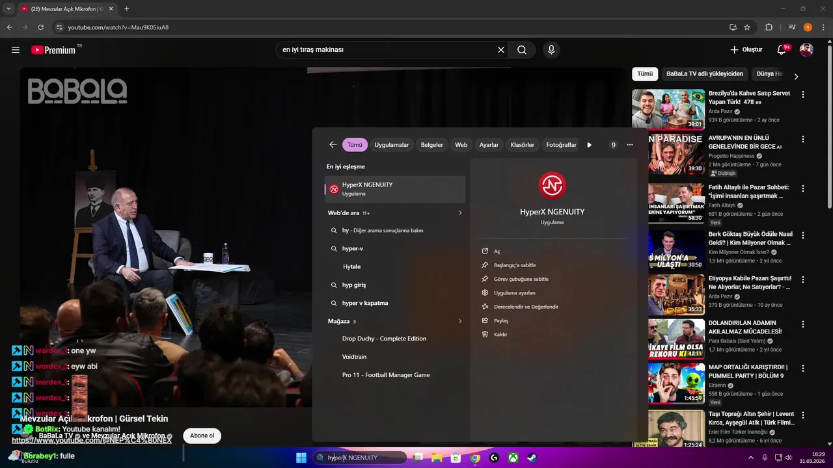
Task: Open Voidtrain store result
Action: (395, 357)
